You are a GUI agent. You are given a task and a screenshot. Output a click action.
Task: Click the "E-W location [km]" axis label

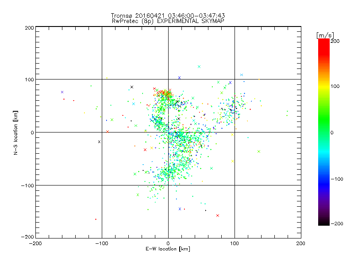tap(168, 249)
